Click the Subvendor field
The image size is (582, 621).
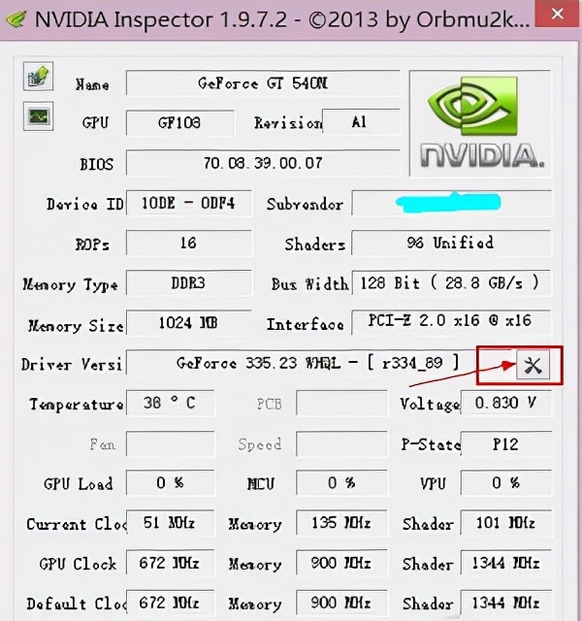tap(452, 203)
